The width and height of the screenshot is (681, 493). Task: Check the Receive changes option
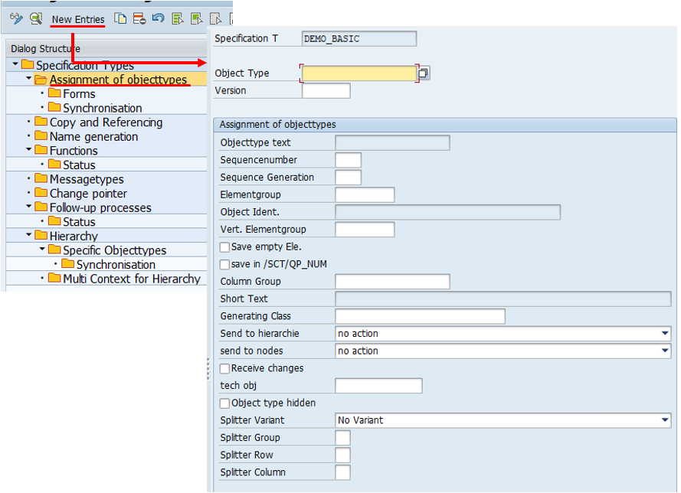coord(224,368)
